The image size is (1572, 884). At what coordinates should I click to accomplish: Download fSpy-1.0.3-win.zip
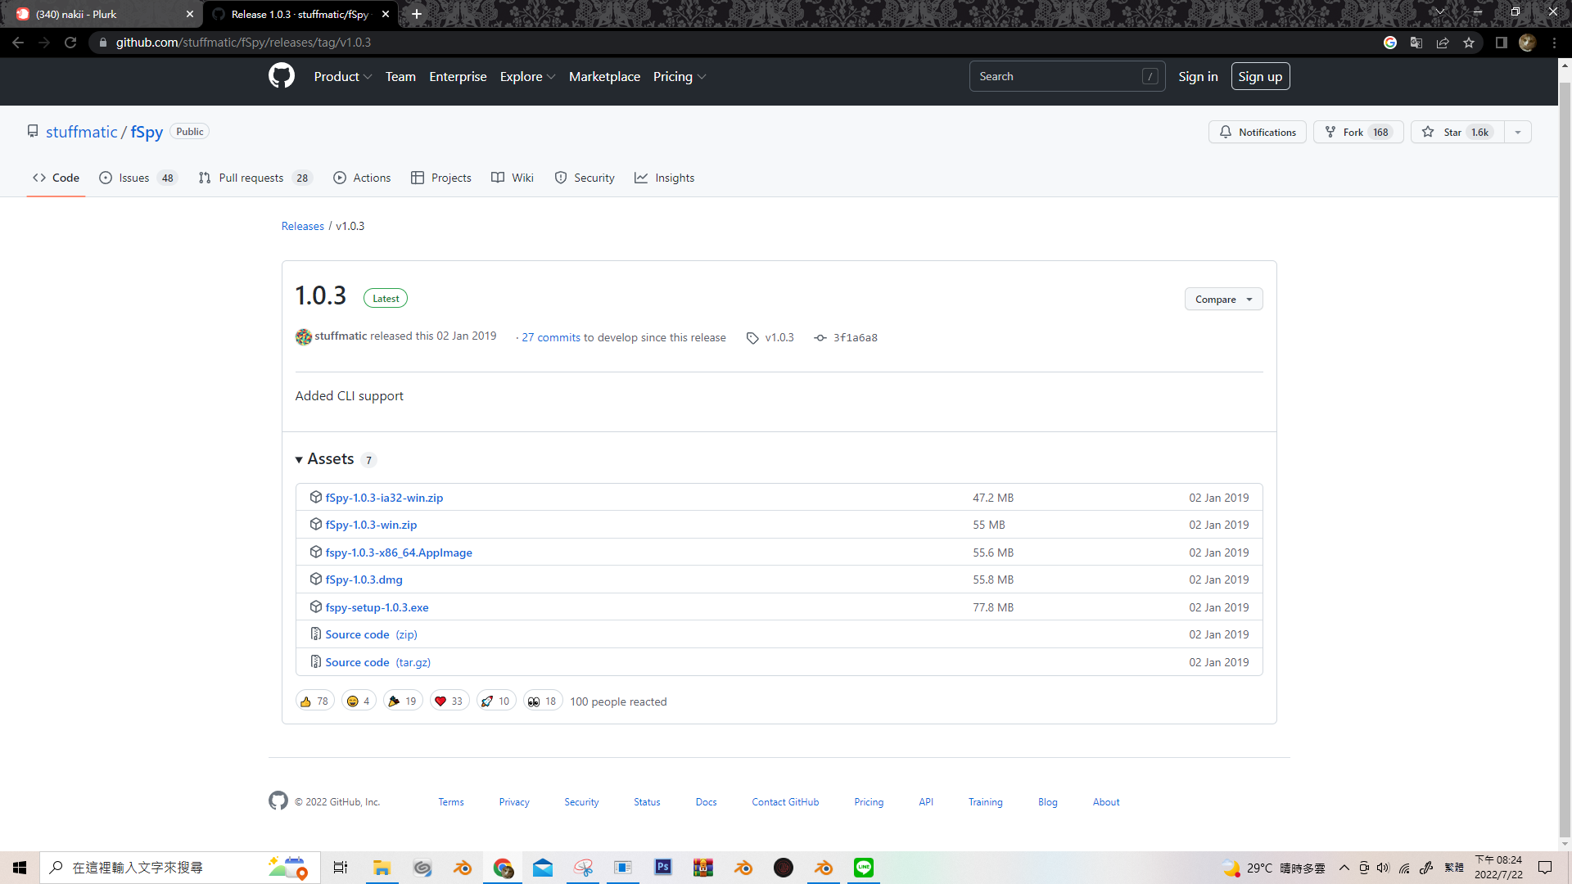click(x=371, y=525)
